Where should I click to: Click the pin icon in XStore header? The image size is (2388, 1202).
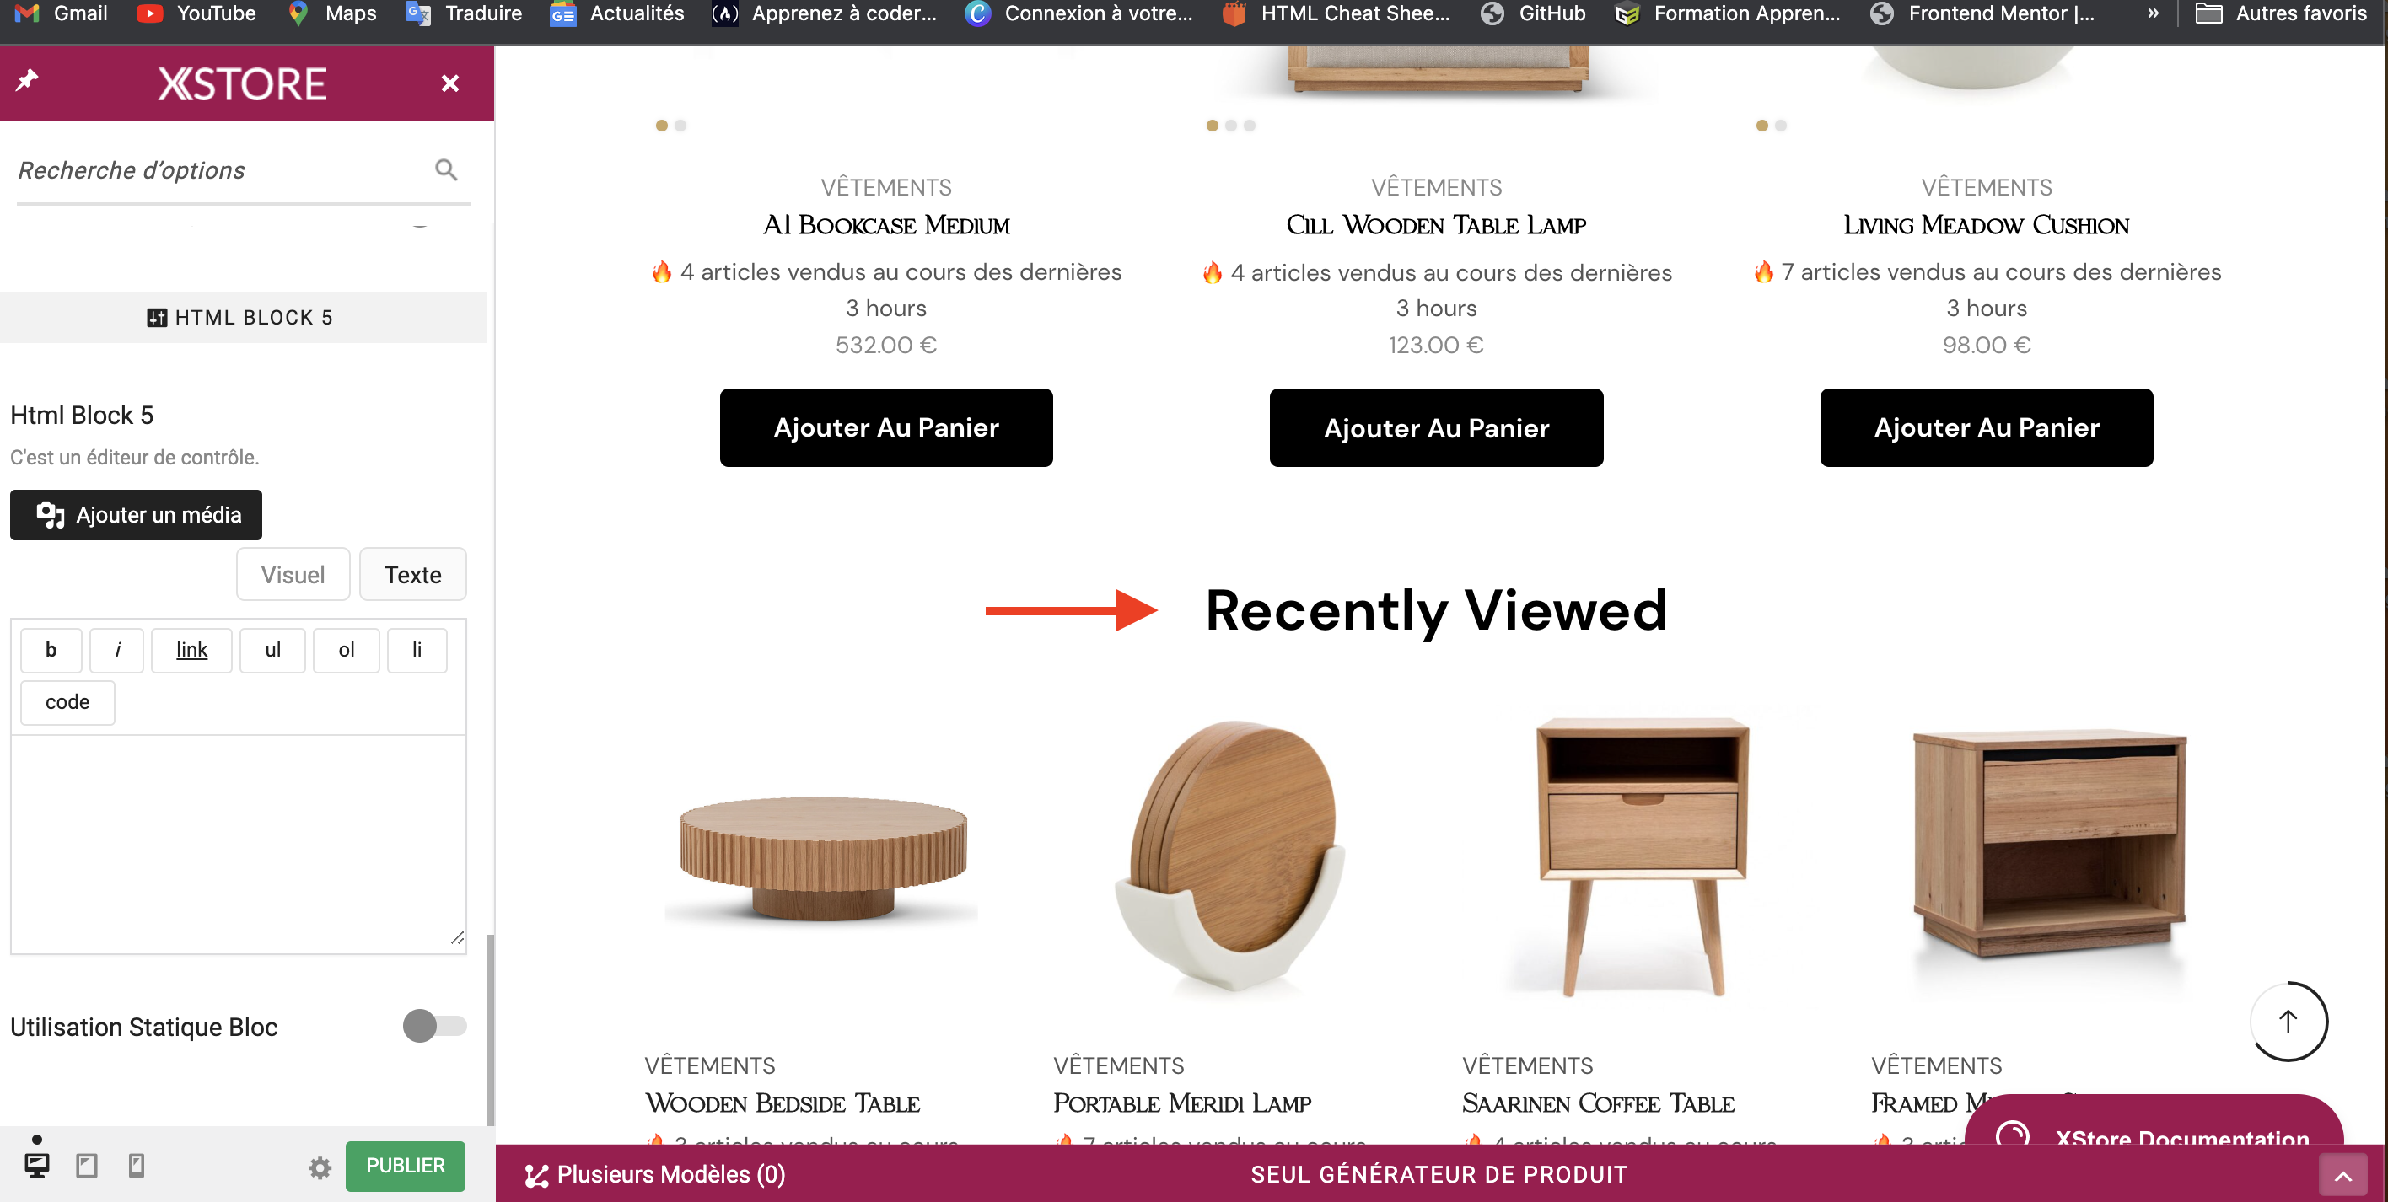click(x=27, y=81)
